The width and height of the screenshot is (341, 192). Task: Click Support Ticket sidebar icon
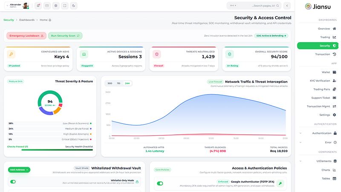(x=335, y=98)
